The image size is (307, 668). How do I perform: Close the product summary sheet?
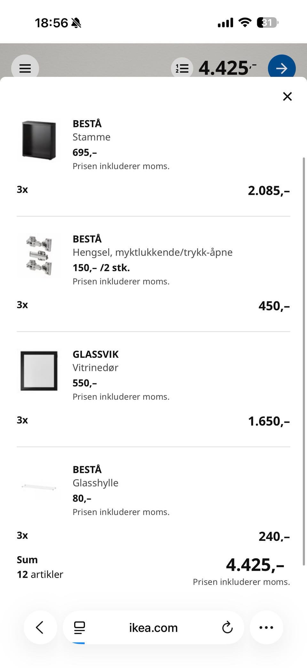coord(287,96)
